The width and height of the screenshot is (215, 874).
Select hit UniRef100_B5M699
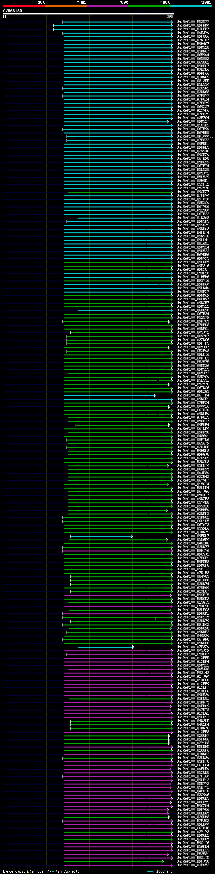coord(192,162)
